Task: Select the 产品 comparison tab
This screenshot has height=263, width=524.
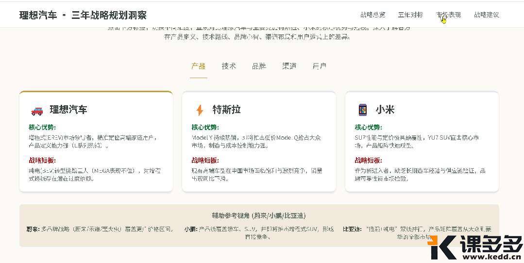Action: [198, 66]
